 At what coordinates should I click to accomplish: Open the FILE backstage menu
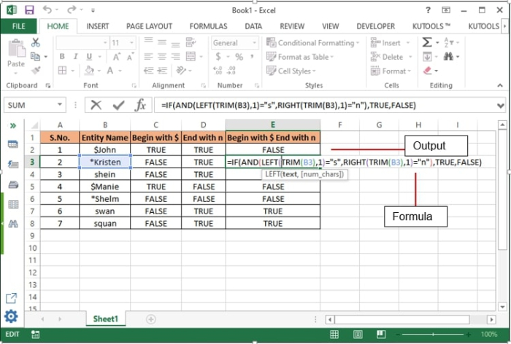(x=18, y=26)
